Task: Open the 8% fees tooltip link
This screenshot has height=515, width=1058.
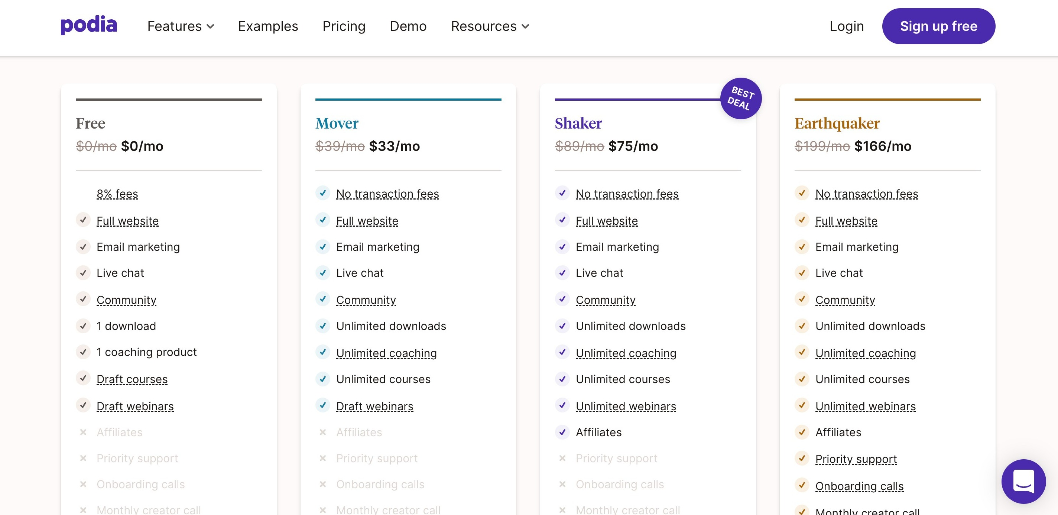Action: click(x=117, y=194)
